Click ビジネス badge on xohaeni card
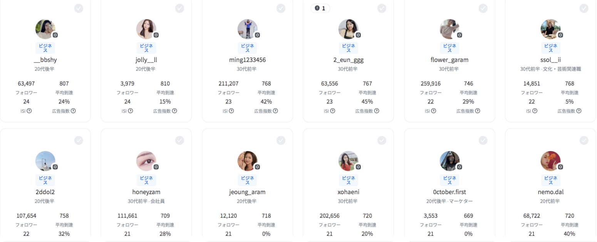 pos(349,180)
